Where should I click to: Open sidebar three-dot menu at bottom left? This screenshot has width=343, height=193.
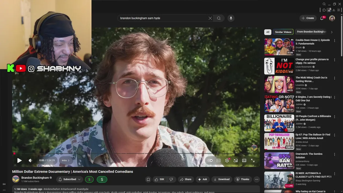point(4,190)
